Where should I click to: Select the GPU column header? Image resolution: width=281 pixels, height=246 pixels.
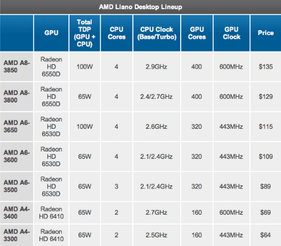[x=51, y=33]
